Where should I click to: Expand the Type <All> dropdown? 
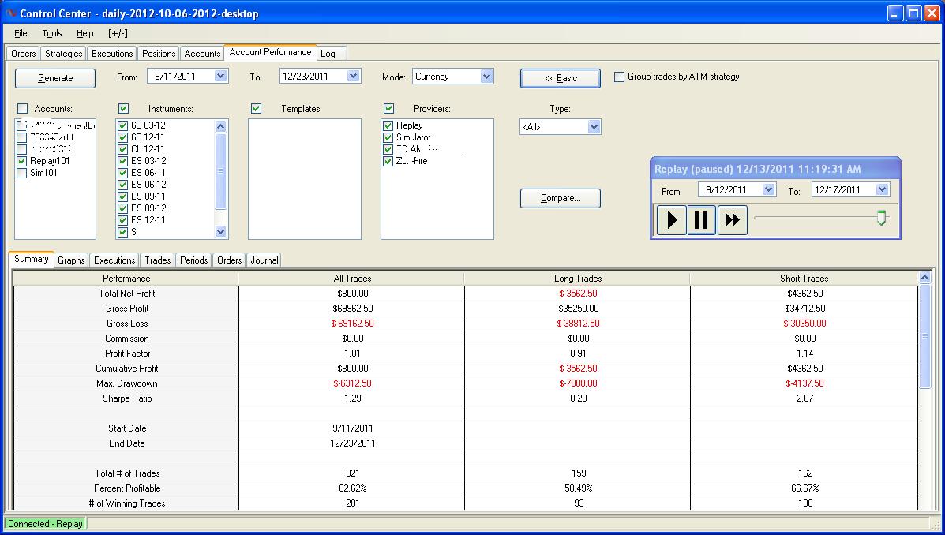(x=594, y=126)
